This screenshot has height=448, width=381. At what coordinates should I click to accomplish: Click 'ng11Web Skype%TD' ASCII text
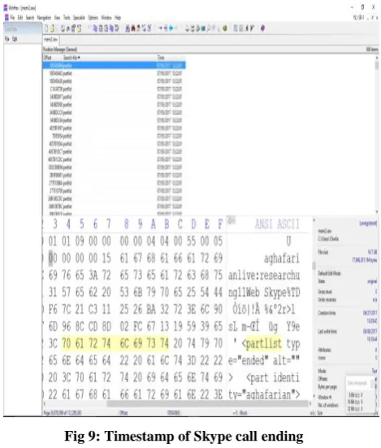(264, 293)
